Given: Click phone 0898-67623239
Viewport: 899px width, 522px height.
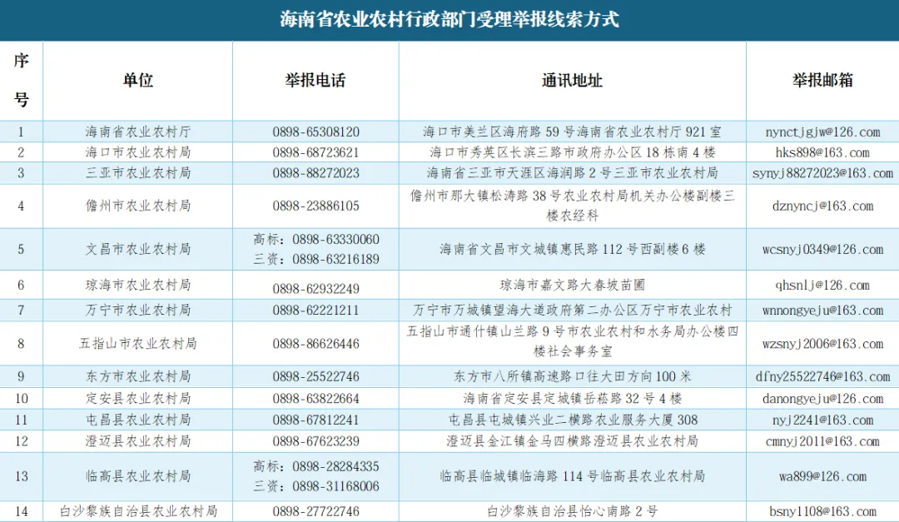Looking at the screenshot, I should 316,441.
